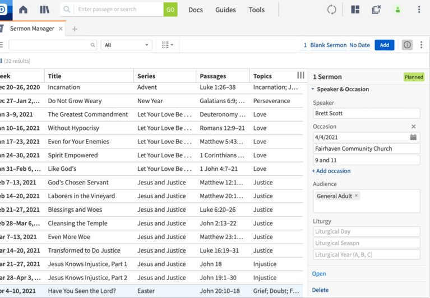Expand the view options dropdown
This screenshot has width=430, height=298.
point(167,45)
